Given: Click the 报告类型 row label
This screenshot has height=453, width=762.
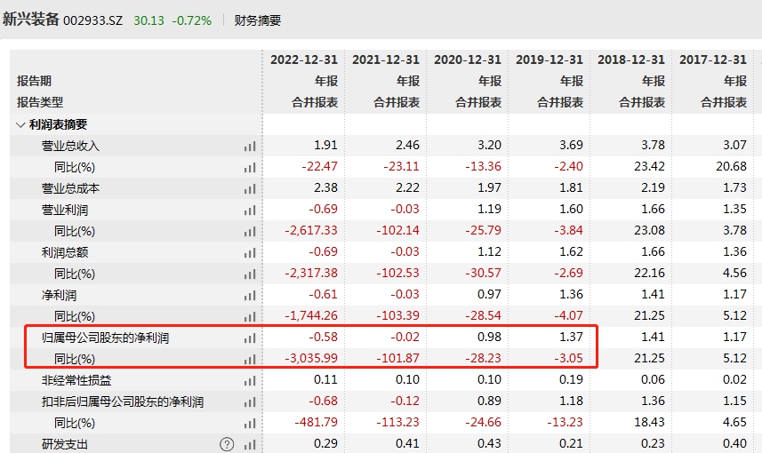Looking at the screenshot, I should coord(40,102).
